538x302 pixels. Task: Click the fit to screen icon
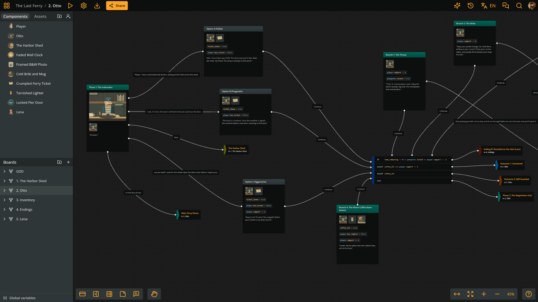tap(470, 294)
